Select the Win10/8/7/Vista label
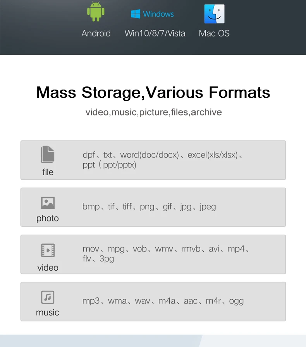The width and height of the screenshot is (306, 347). [155, 33]
